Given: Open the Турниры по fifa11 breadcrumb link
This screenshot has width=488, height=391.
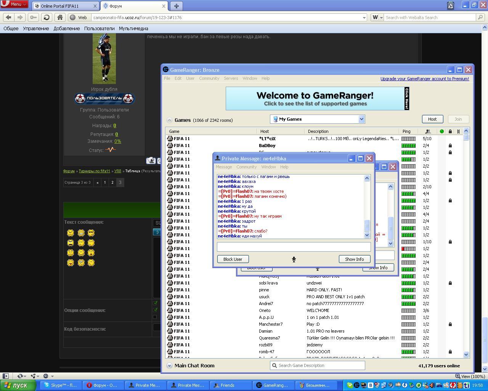Looking at the screenshot, I should [x=94, y=171].
